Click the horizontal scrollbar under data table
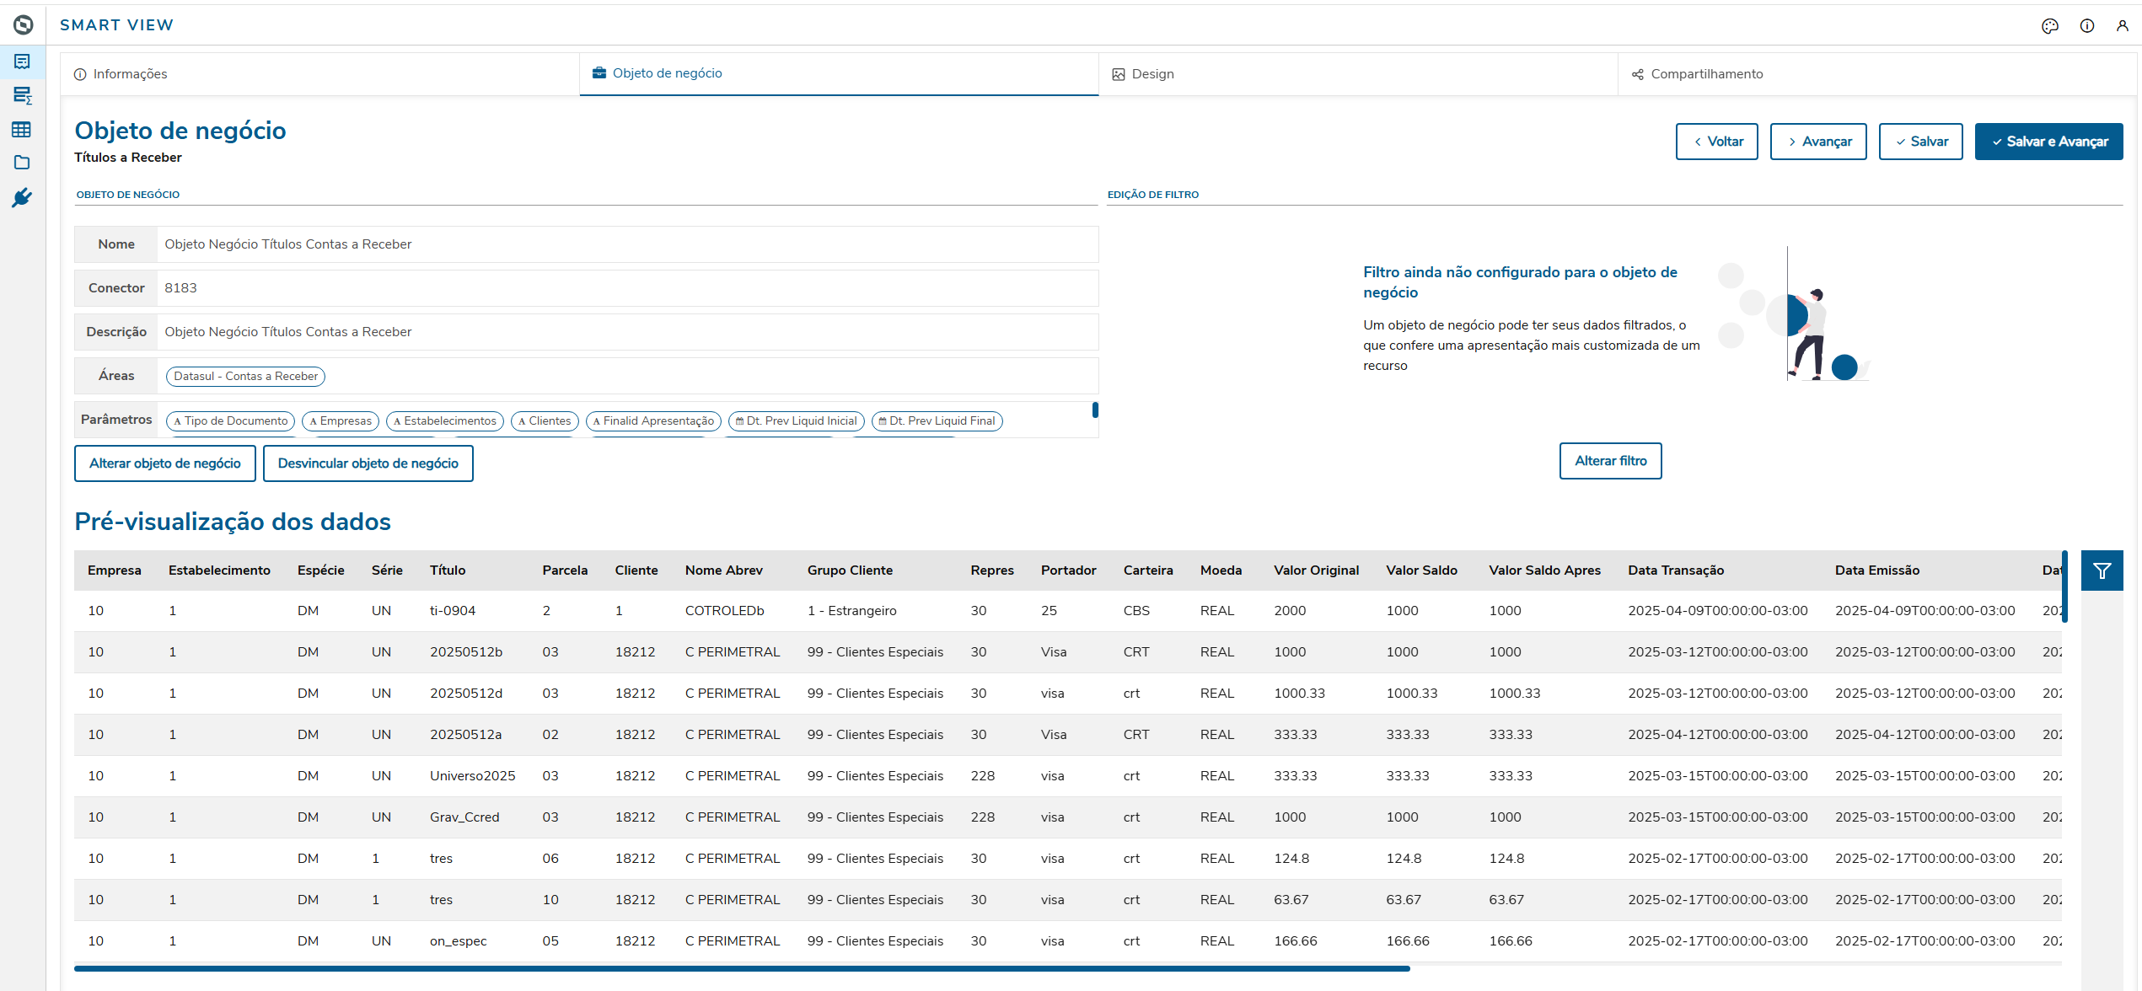 (x=742, y=968)
